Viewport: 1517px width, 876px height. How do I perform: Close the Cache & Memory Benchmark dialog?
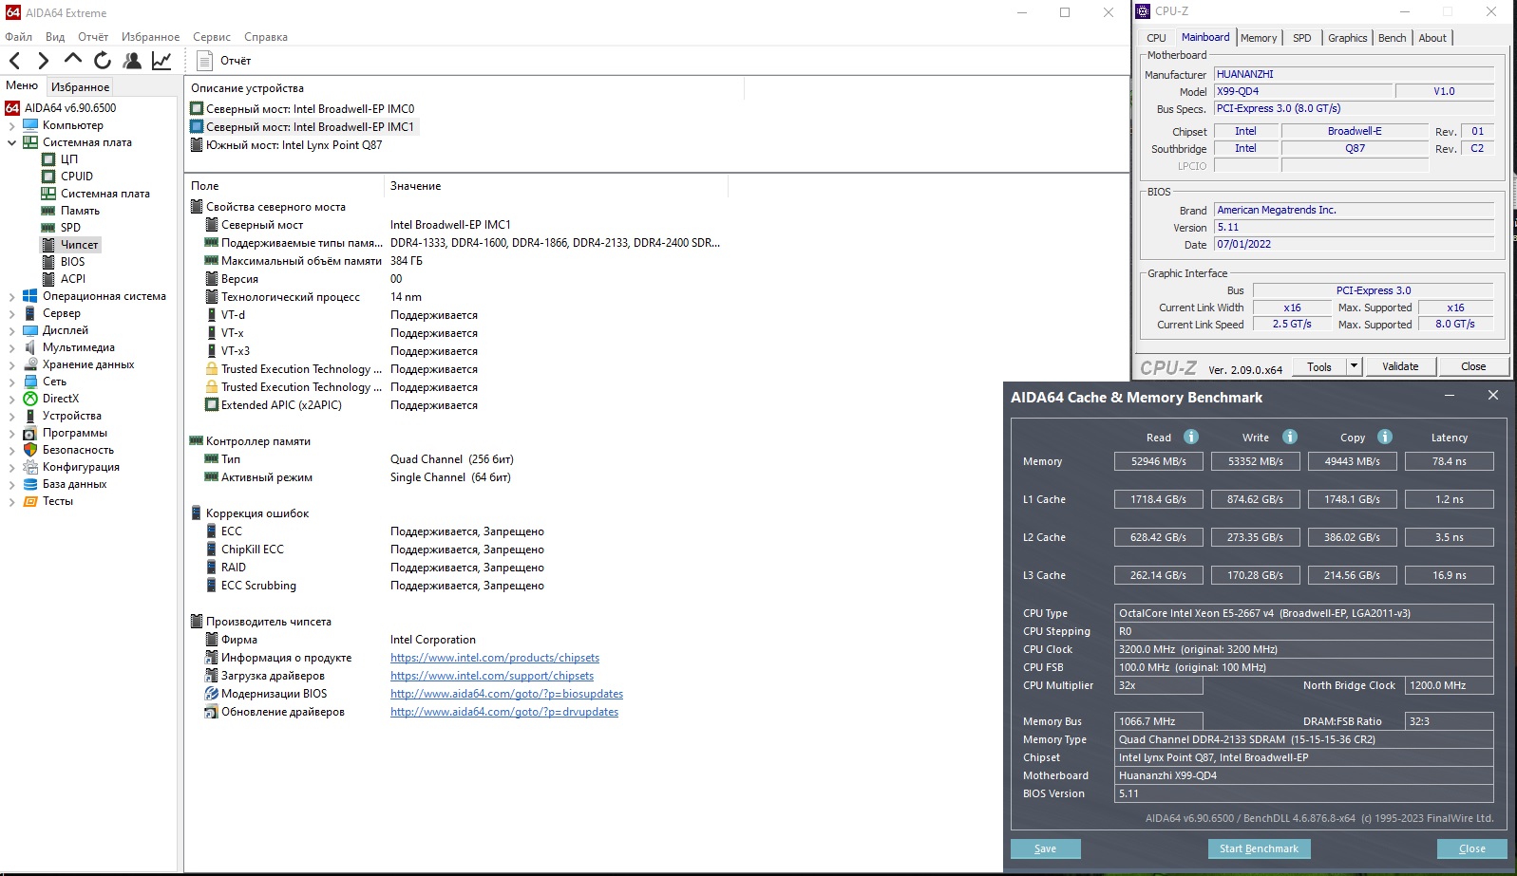(1471, 848)
